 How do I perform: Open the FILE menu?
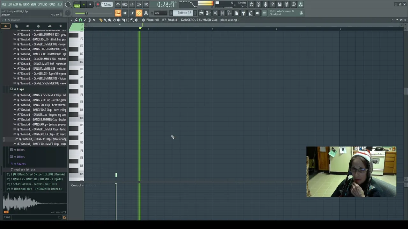point(4,4)
